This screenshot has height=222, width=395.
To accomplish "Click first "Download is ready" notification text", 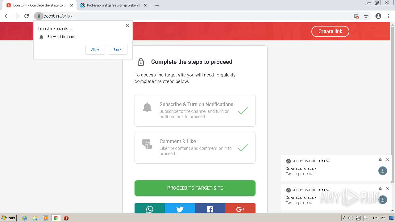I will (x=301, y=168).
